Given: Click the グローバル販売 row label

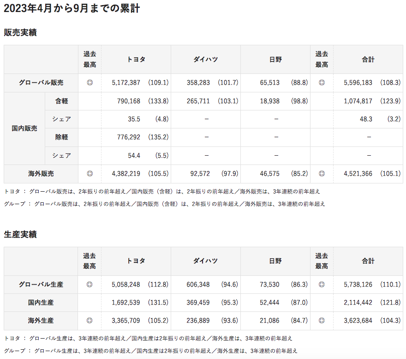Looking at the screenshot, I should (x=41, y=83).
